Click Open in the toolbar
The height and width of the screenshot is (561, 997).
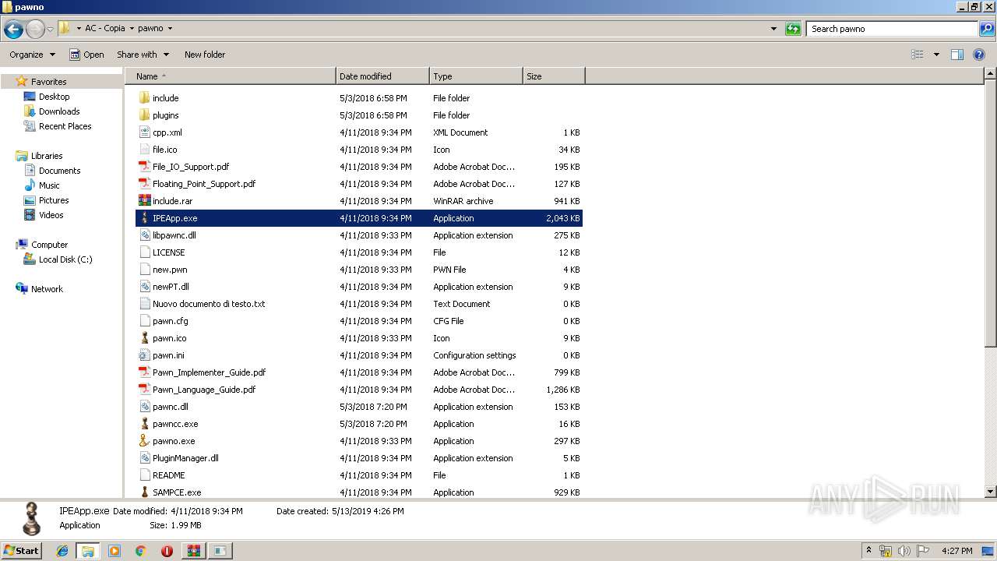86,55
